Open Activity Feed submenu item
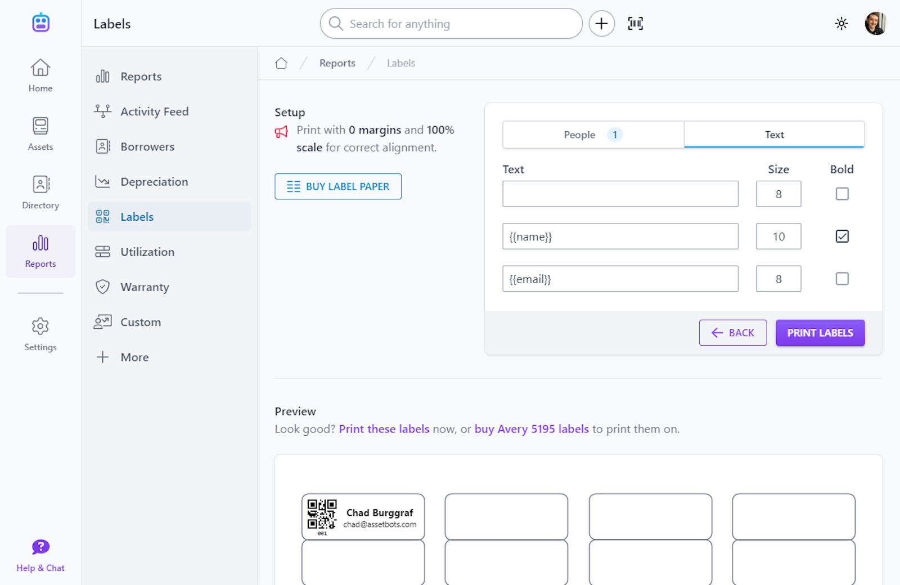The width and height of the screenshot is (900, 585). point(169,111)
